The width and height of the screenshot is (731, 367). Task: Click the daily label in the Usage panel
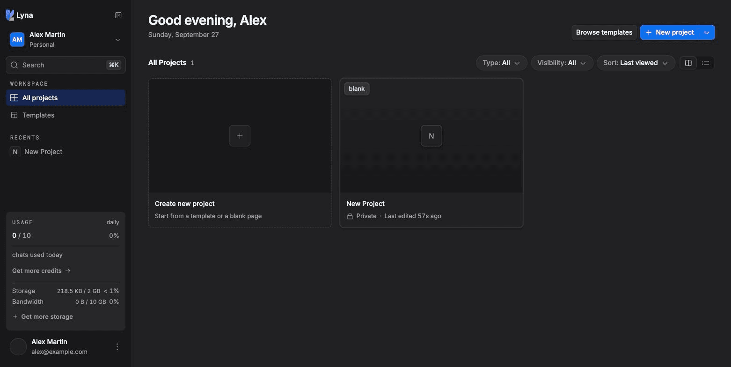[113, 222]
